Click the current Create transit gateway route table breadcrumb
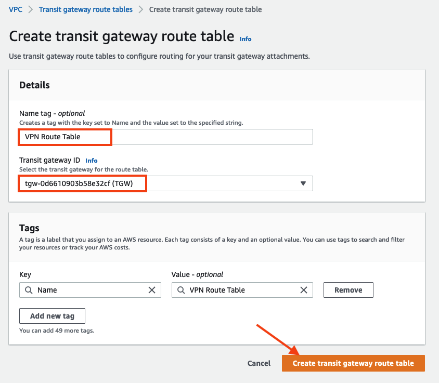This screenshot has height=383, width=439. pos(205,9)
